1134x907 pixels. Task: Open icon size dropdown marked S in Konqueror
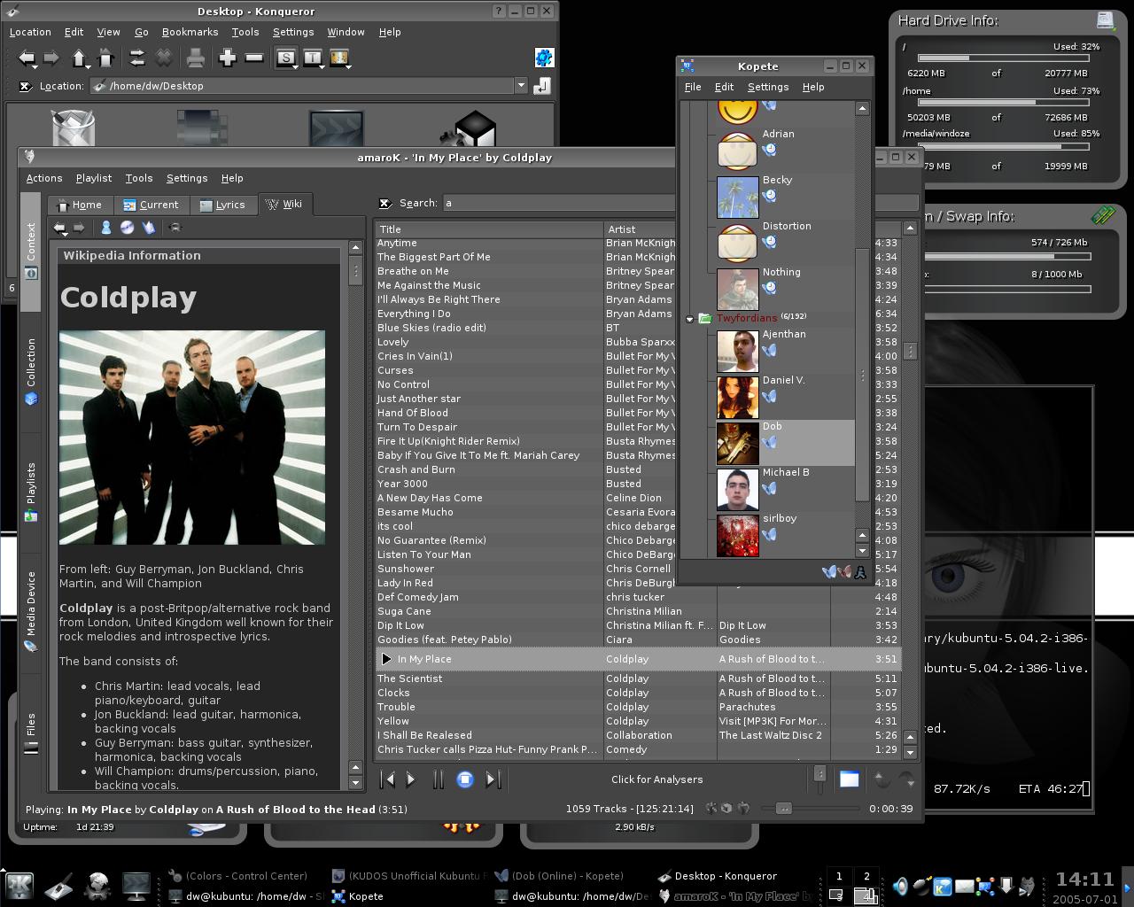287,59
